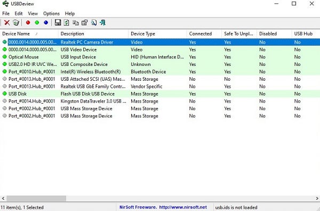Open the Edit menu
320x211 pixels.
pyautogui.click(x=19, y=14)
